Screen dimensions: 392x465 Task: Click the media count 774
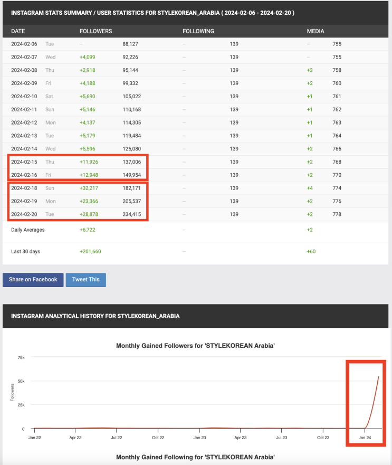(x=337, y=188)
